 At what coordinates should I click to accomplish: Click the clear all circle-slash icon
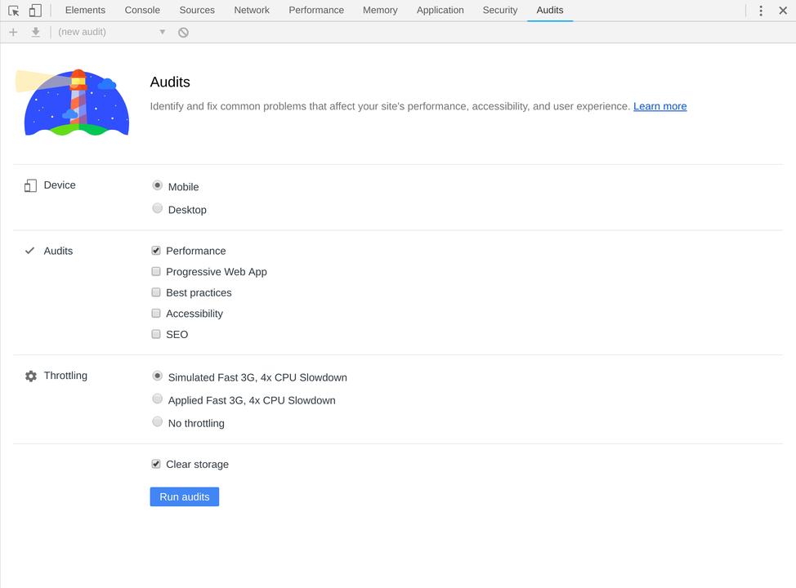click(183, 33)
